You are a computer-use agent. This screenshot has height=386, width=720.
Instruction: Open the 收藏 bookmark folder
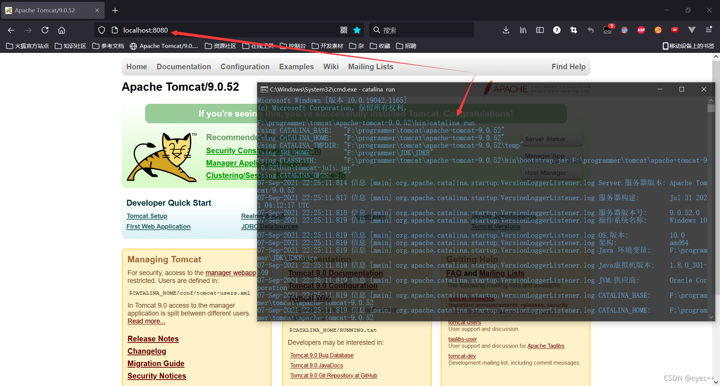pos(380,46)
